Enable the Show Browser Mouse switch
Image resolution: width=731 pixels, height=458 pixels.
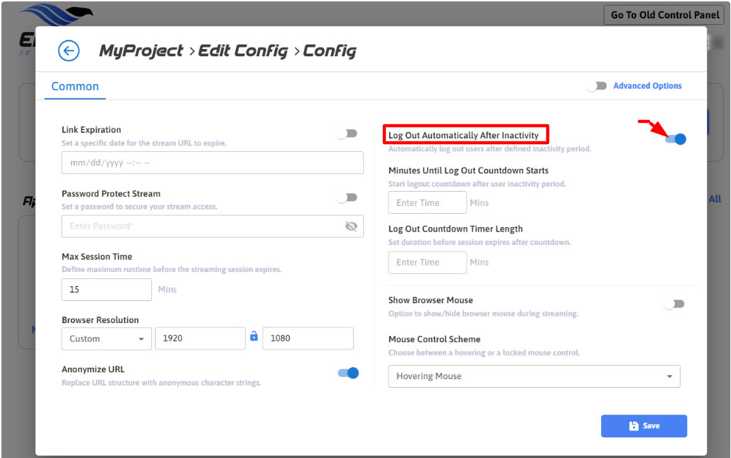[x=674, y=304]
